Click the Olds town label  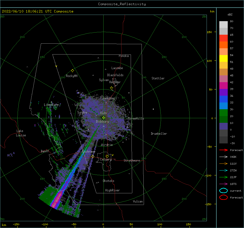tap(103, 113)
